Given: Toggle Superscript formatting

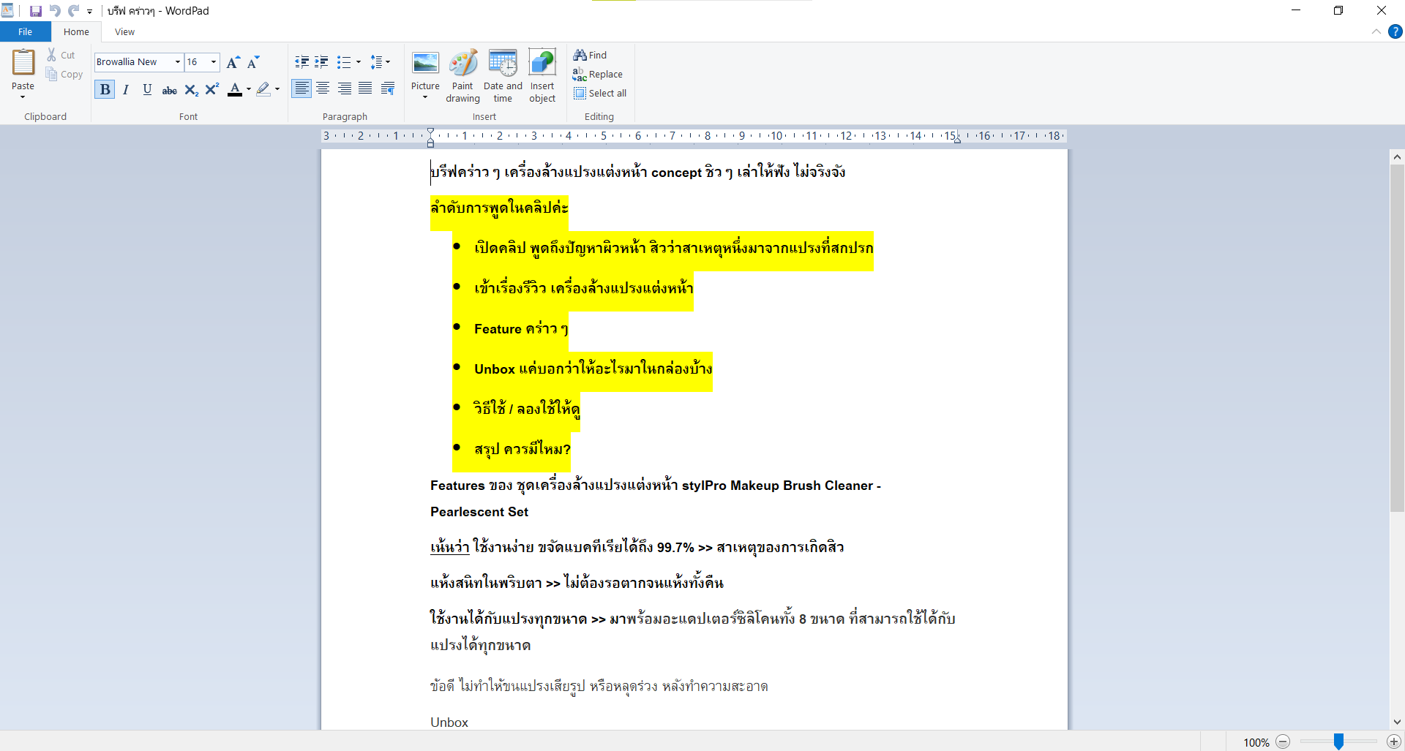Looking at the screenshot, I should (212, 89).
